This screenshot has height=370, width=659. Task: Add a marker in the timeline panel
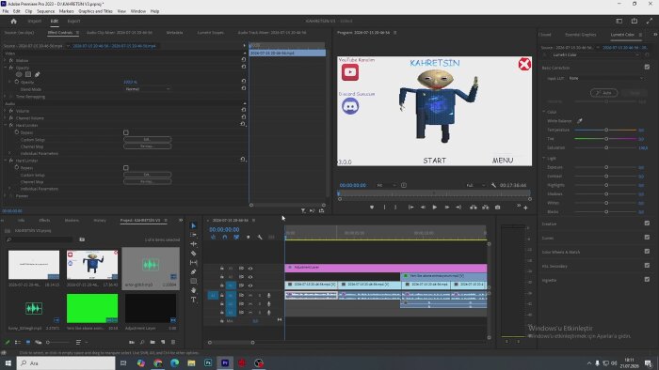click(x=248, y=238)
